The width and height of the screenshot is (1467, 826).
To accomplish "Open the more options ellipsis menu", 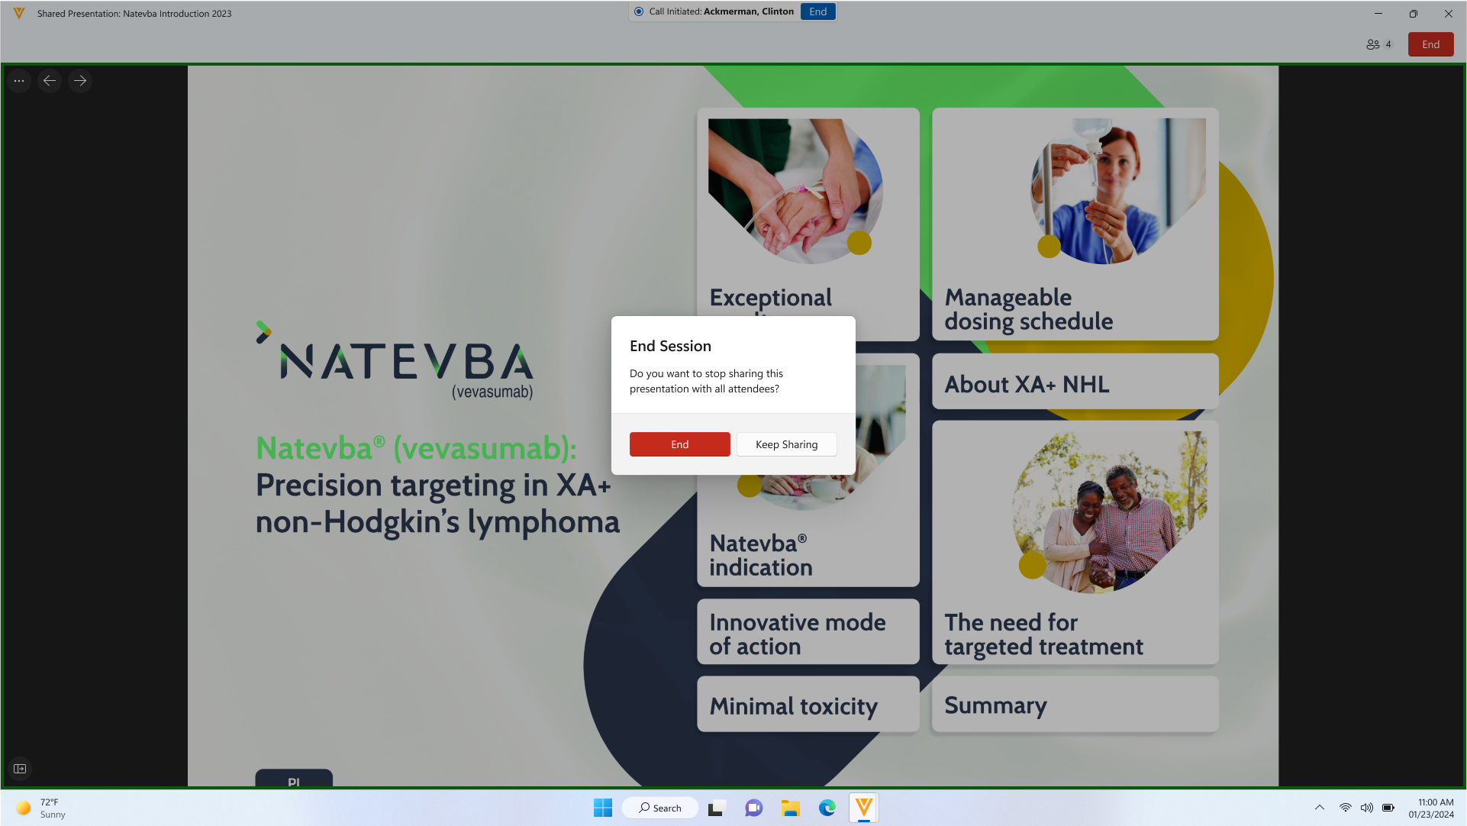I will click(x=19, y=80).
